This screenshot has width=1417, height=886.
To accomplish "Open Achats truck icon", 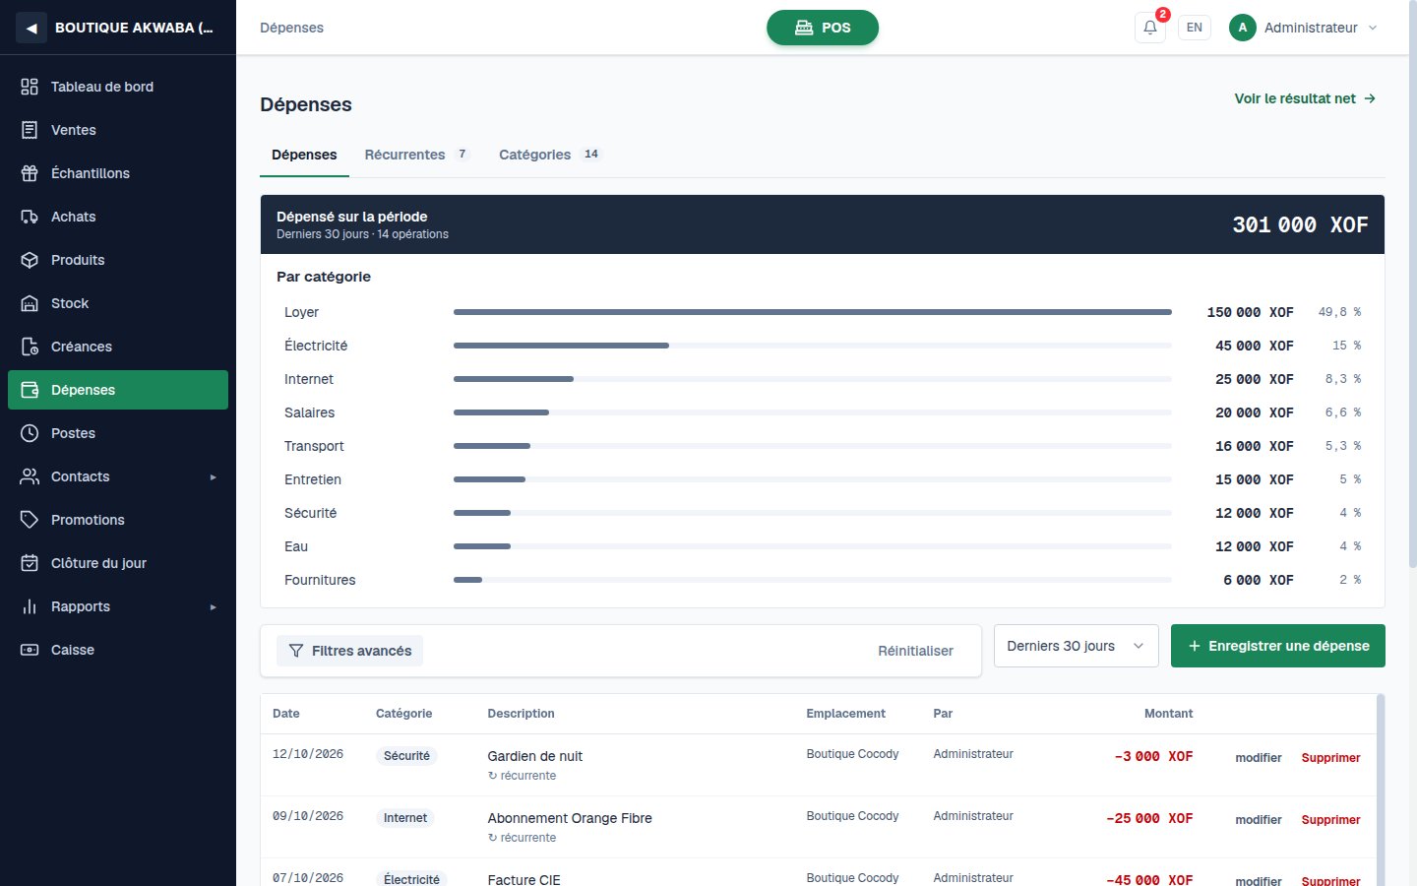I will (x=30, y=217).
